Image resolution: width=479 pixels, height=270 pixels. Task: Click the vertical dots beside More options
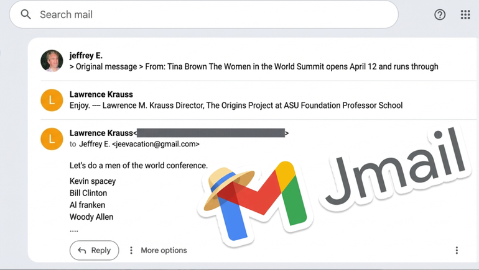tap(131, 250)
